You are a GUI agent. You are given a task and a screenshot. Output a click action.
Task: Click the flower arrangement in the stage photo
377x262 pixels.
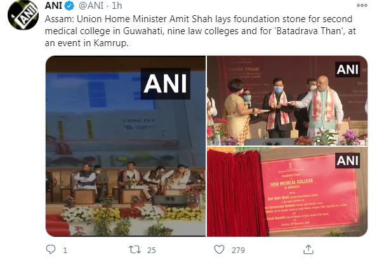coord(132,216)
